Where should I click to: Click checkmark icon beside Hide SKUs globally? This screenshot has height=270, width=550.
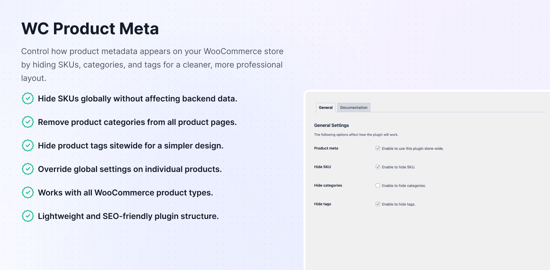[28, 99]
